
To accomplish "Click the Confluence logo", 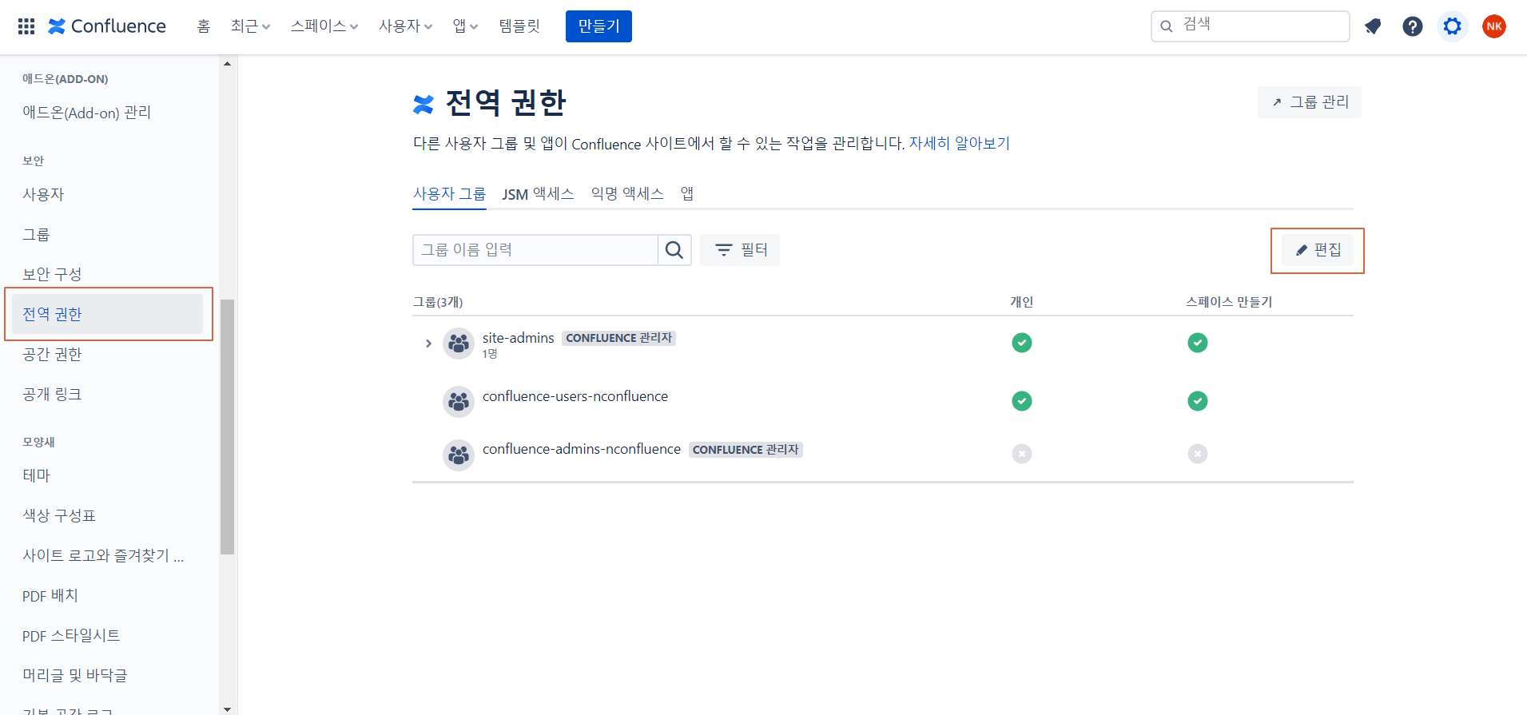I will 107,26.
